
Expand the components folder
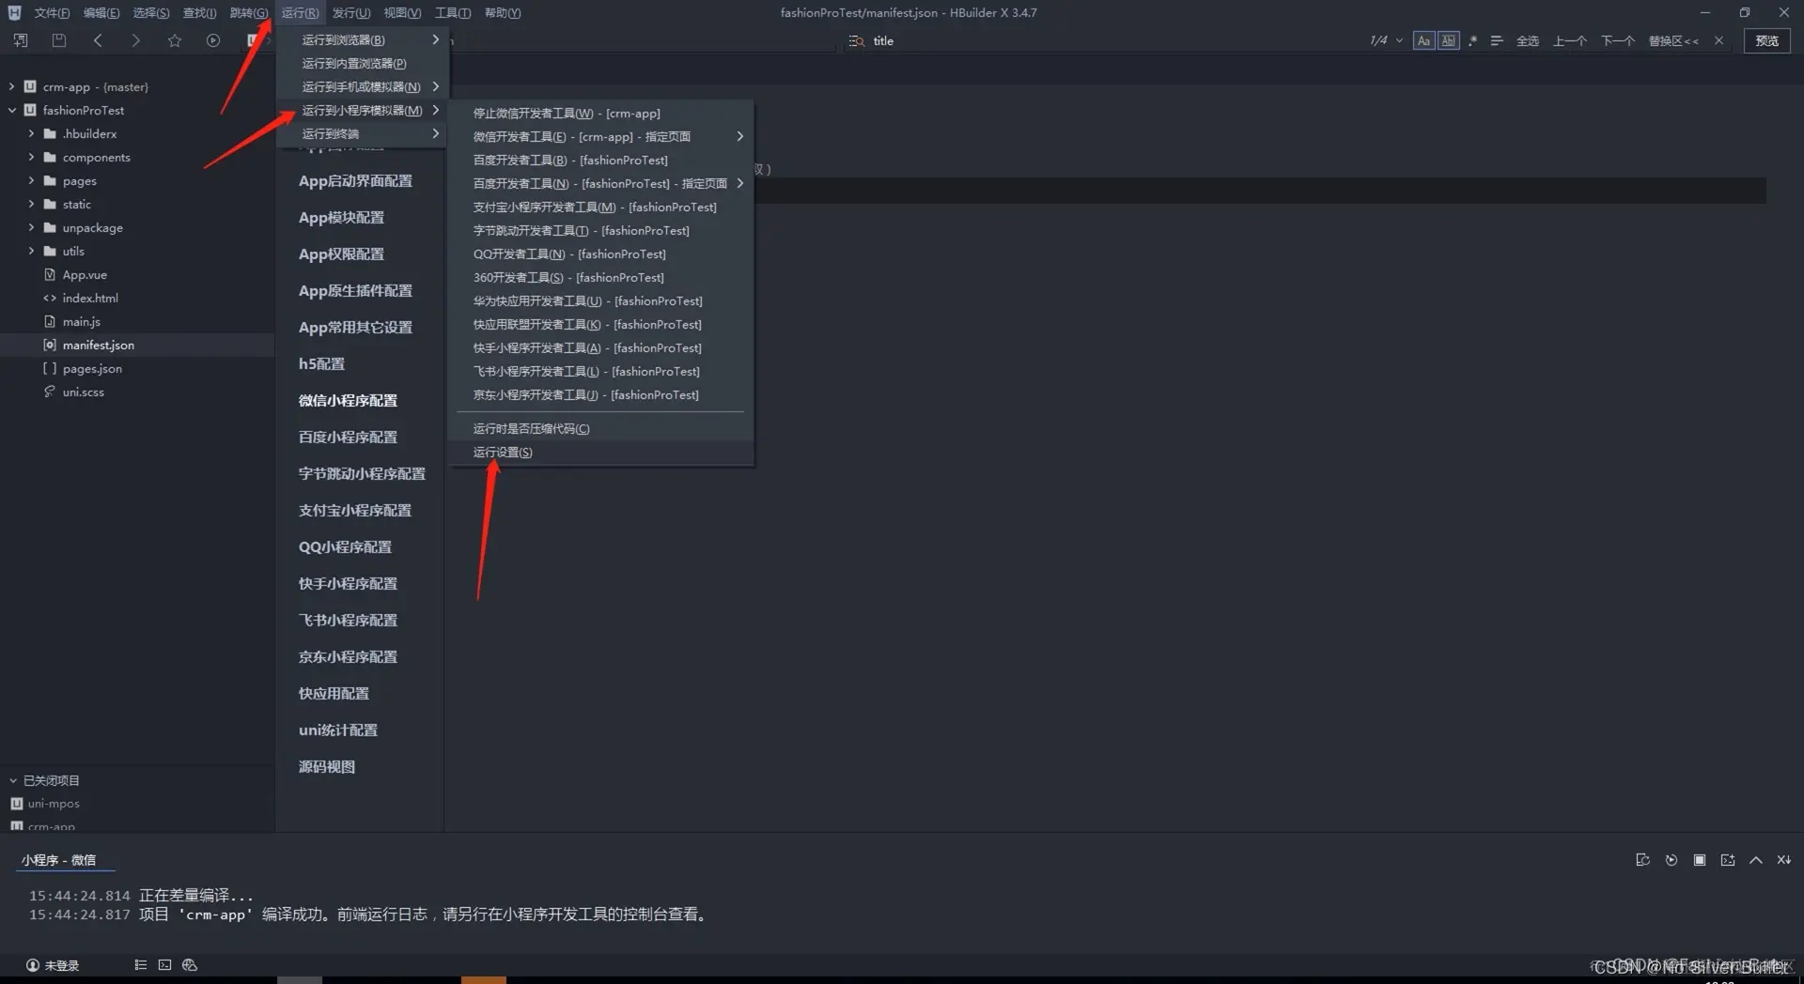(31, 157)
